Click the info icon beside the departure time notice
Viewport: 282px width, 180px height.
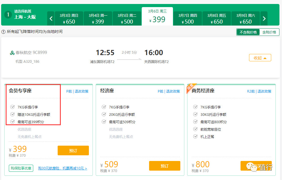pos(3,32)
